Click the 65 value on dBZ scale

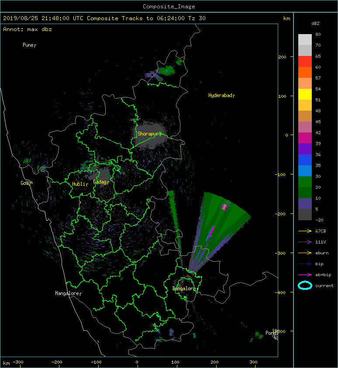click(318, 56)
